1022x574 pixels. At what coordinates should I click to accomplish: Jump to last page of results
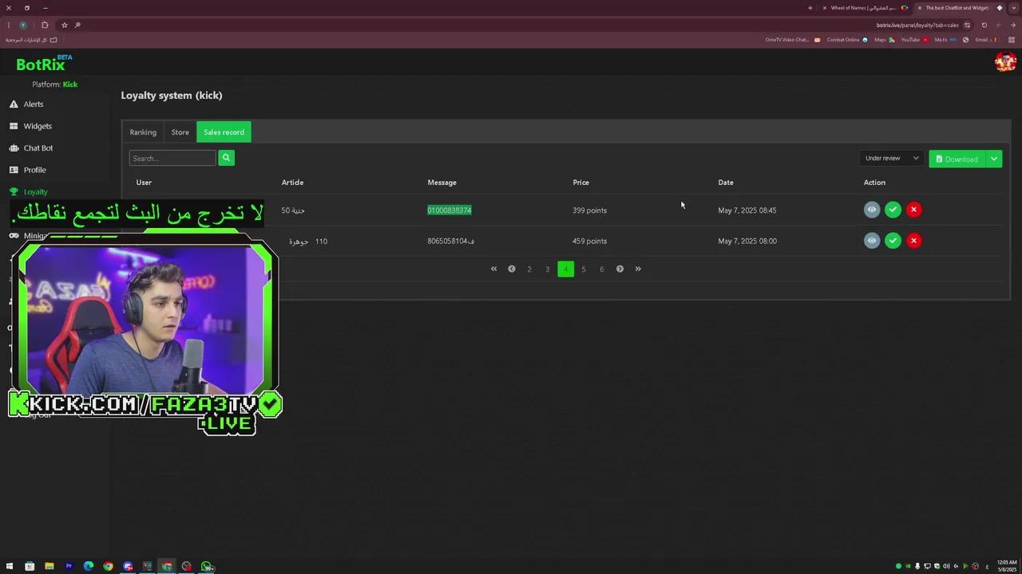638,269
